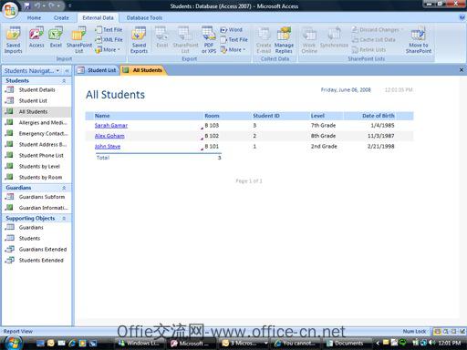Open Saved Exports icon
The height and width of the screenshot is (350, 467).
(x=139, y=40)
